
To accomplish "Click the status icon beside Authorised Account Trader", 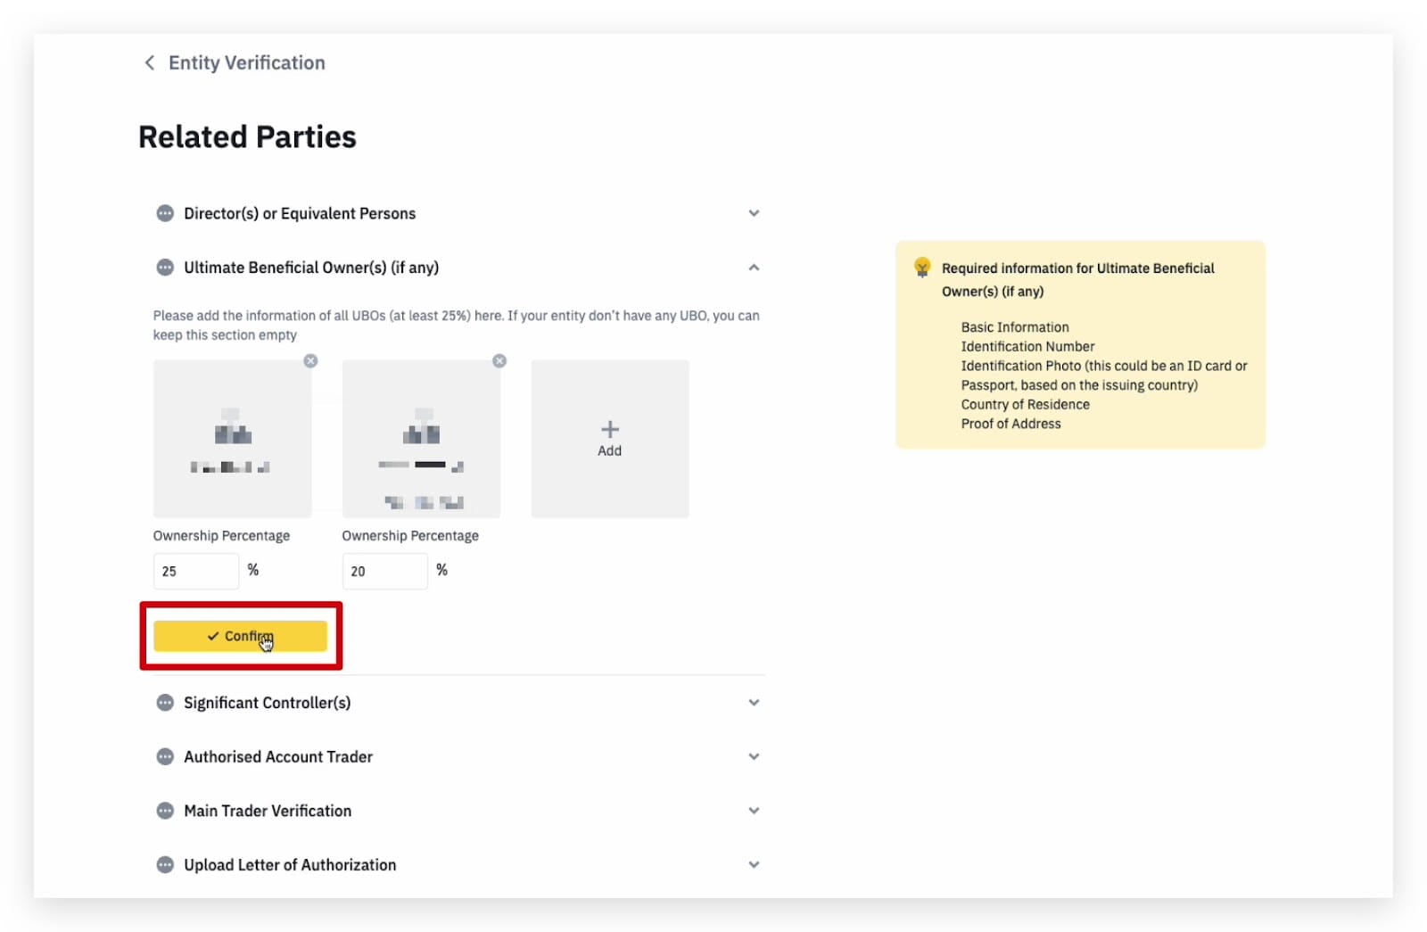I will click(x=165, y=757).
